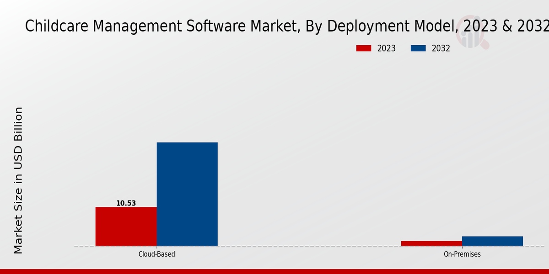Screen dimensions: 549x274
Task: Select the red On-Premises 2023 bar
Action: 431,243
